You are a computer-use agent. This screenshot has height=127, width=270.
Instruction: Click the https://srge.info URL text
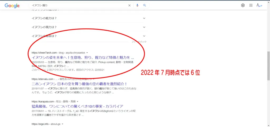tap(40, 124)
